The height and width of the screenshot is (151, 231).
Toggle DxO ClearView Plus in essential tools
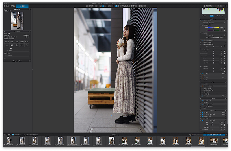(x=202, y=44)
